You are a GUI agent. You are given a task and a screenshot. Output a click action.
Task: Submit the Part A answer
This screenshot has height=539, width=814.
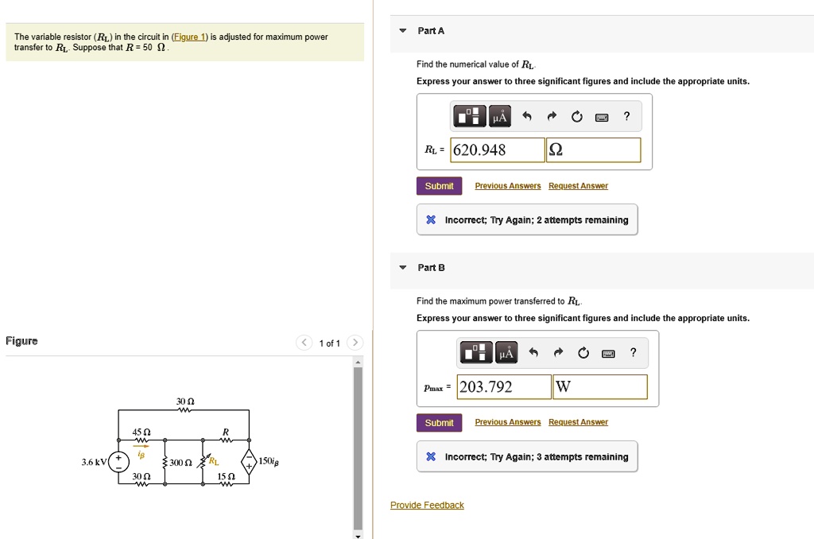click(439, 185)
